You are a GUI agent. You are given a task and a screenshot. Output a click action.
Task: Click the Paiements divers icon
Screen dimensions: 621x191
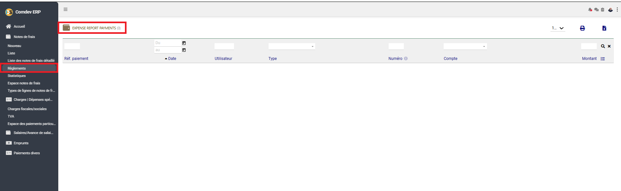tap(9, 153)
